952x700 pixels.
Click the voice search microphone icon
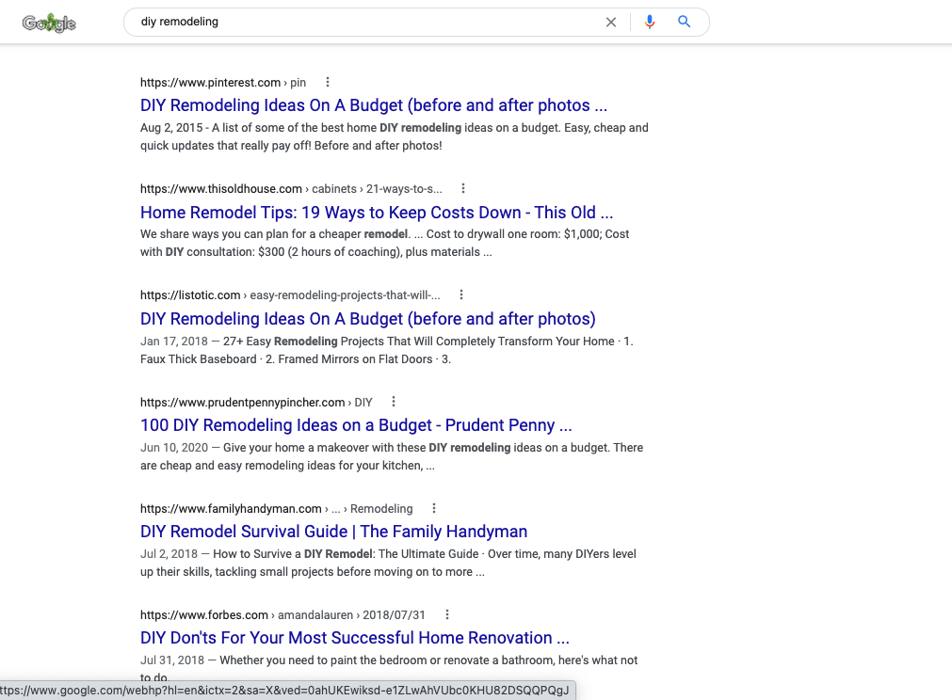click(x=650, y=22)
